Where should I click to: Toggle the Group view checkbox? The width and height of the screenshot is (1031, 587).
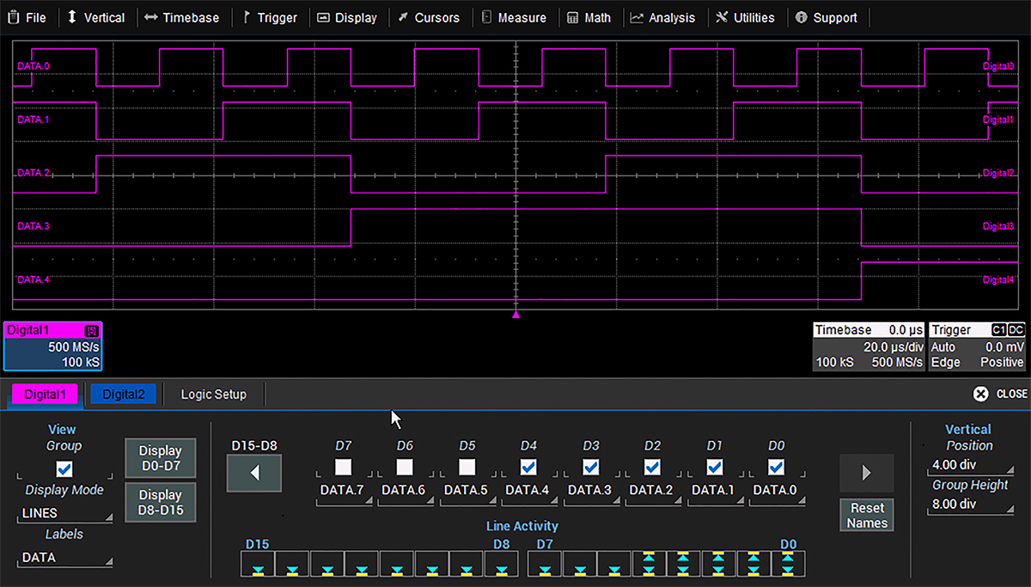[64, 468]
